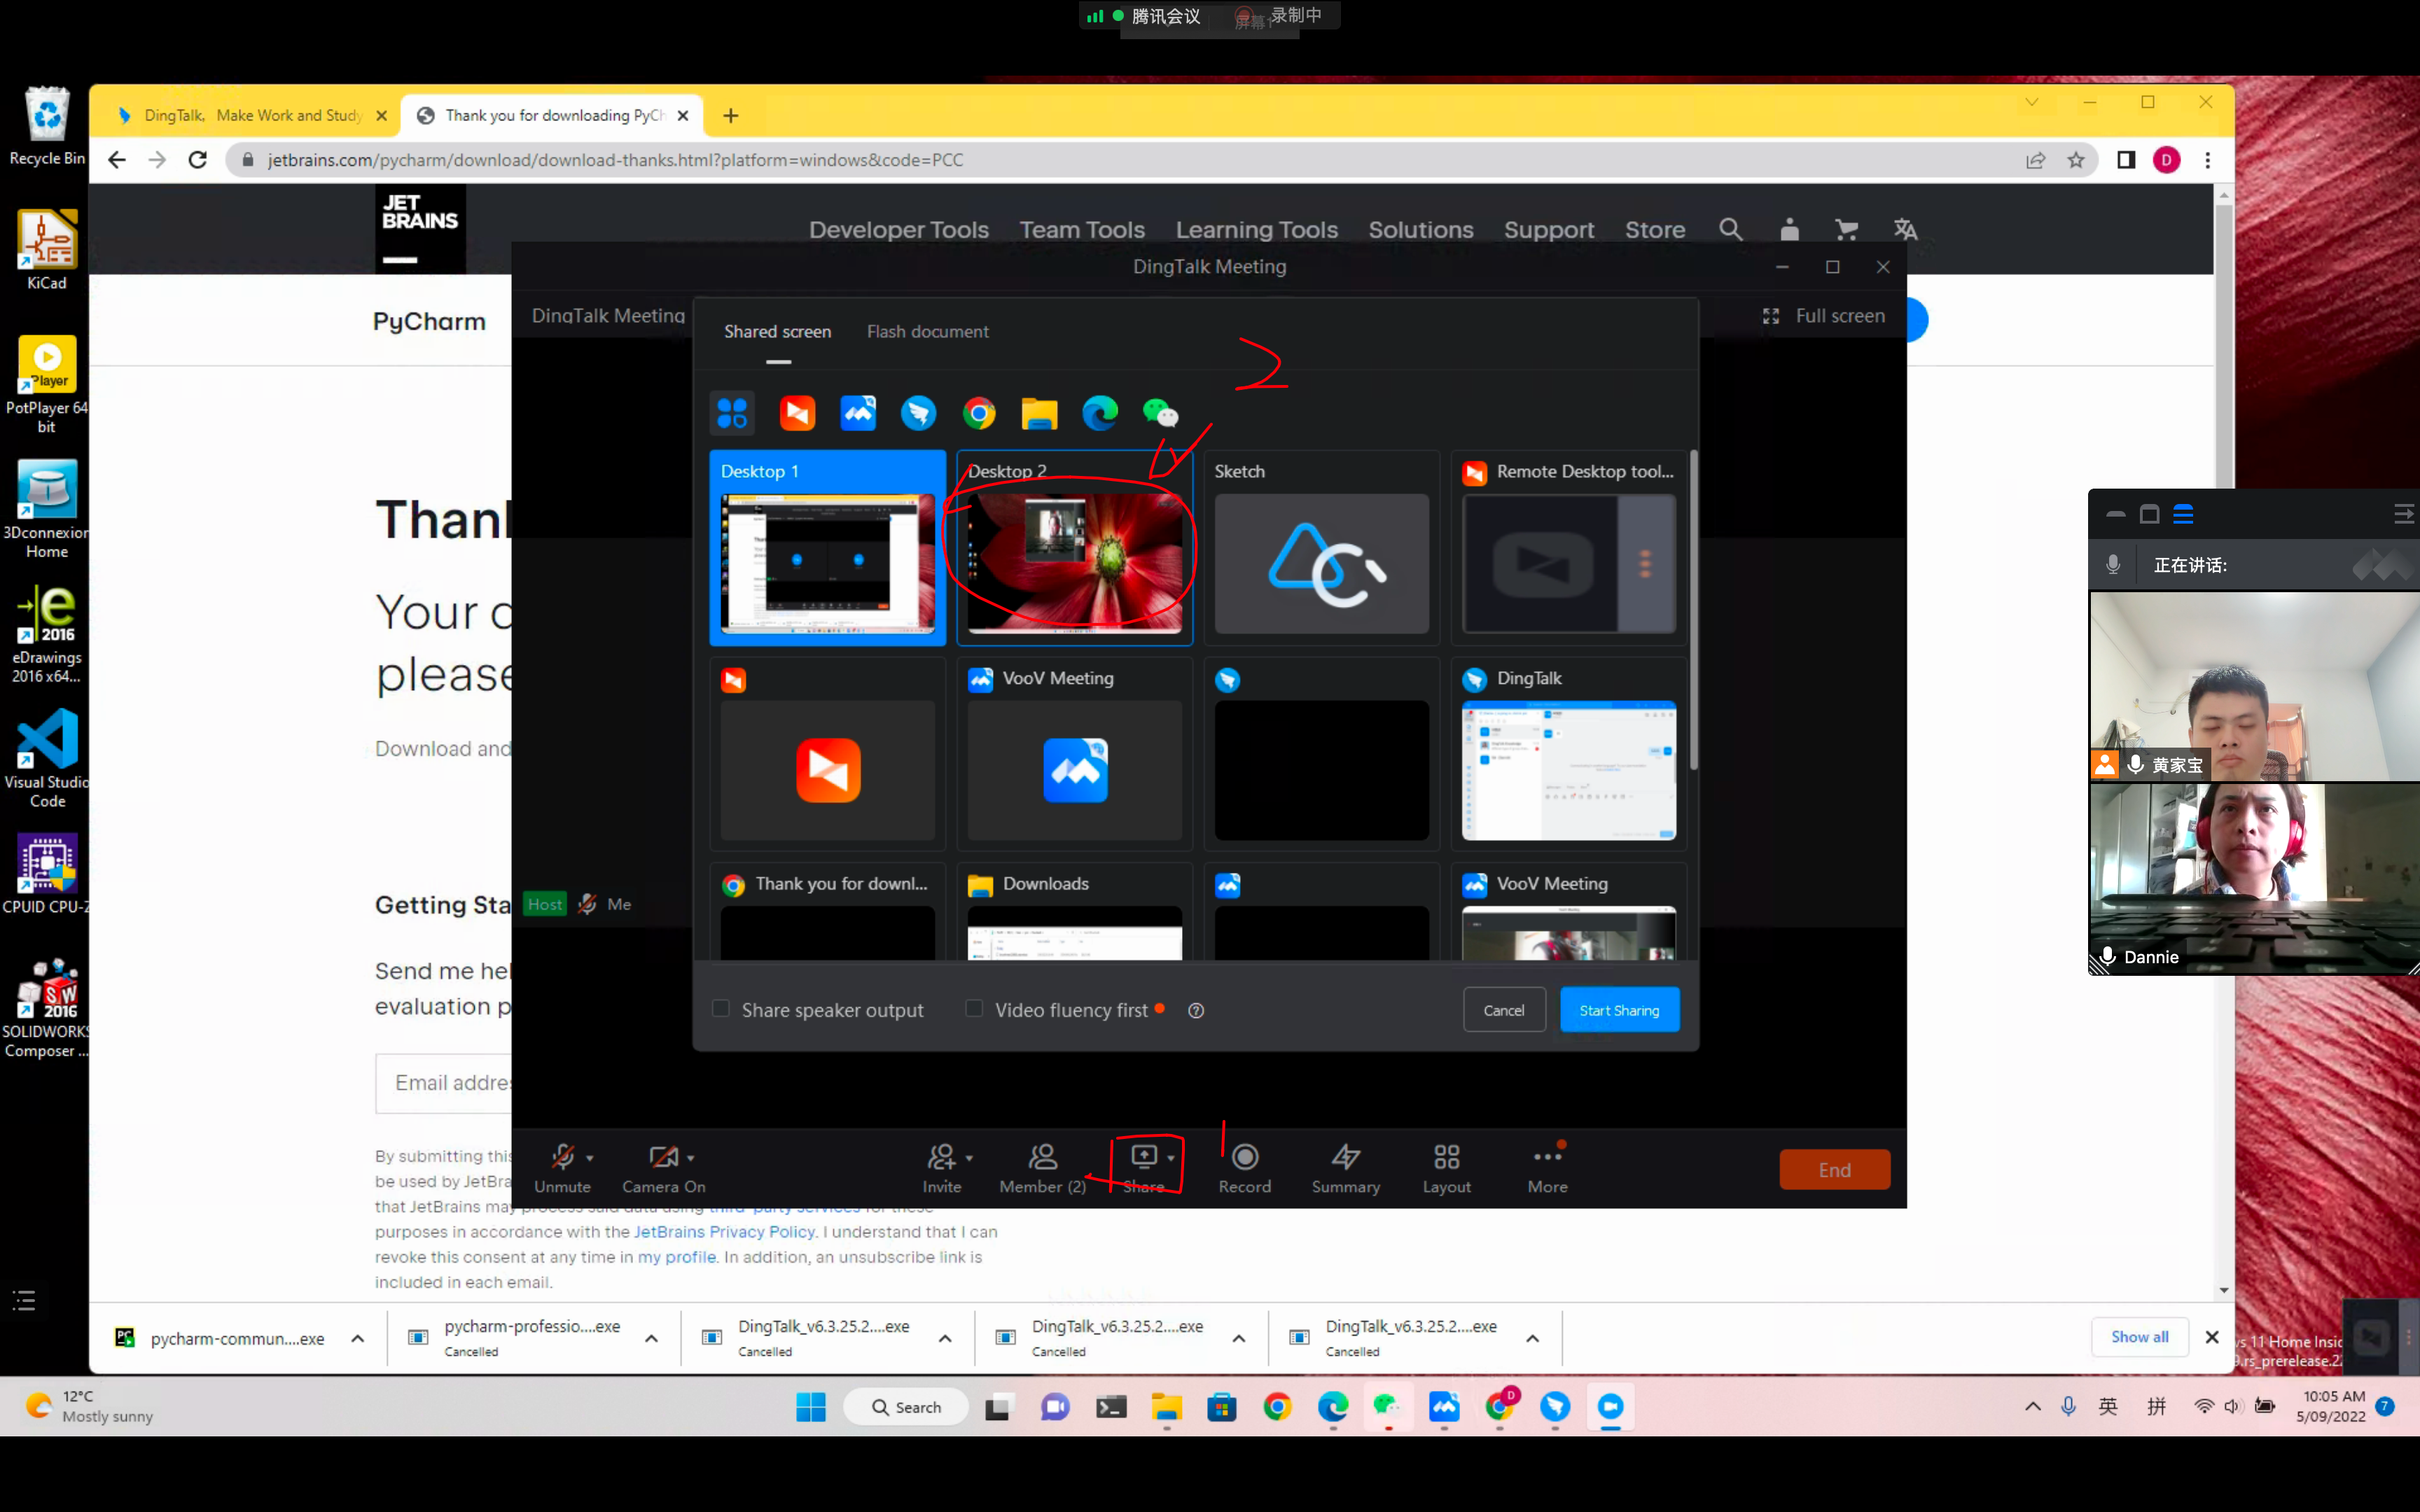Expand the pycharm-commun exe download chevron
The width and height of the screenshot is (2420, 1512).
tap(357, 1338)
